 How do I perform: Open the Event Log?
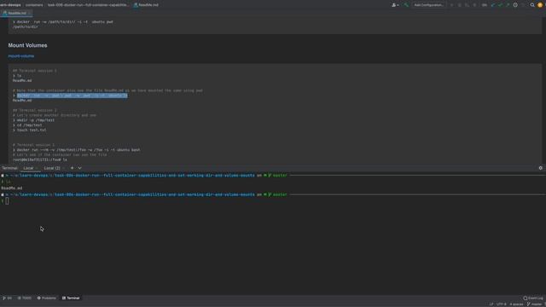coord(532,298)
